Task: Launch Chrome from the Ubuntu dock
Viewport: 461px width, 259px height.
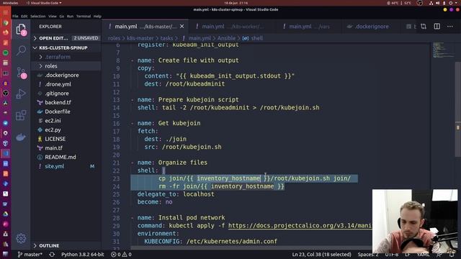Action: [6, 22]
